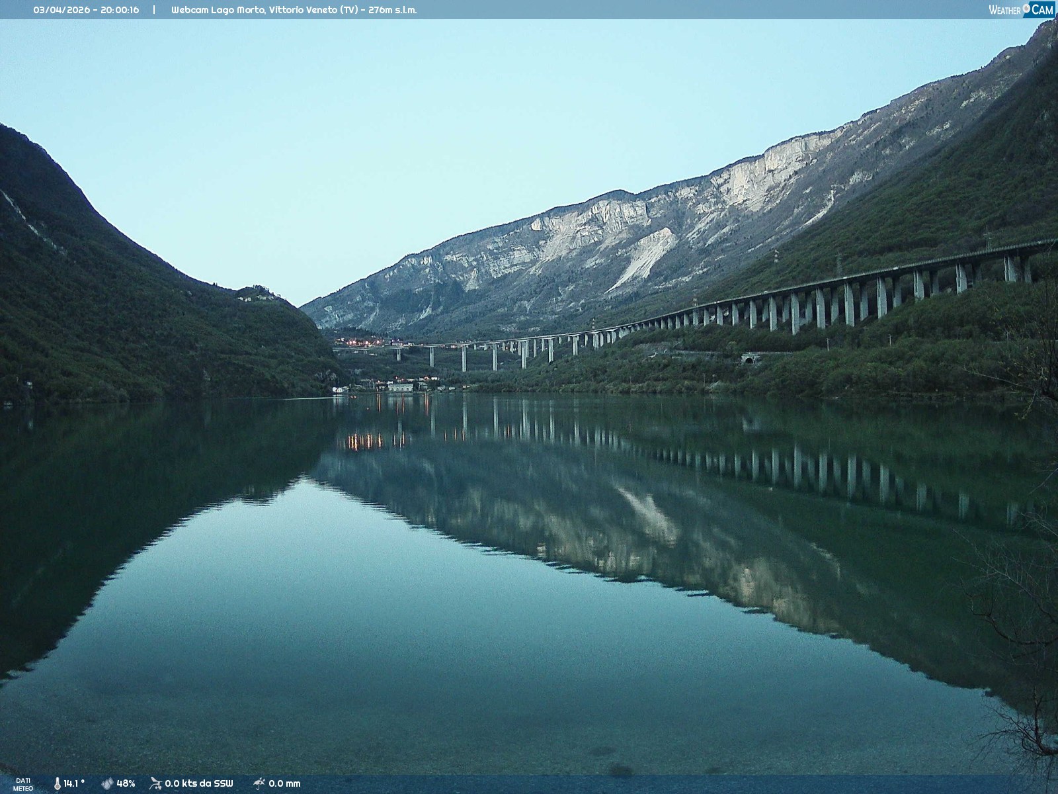Click the DATI METEO label

tap(23, 784)
